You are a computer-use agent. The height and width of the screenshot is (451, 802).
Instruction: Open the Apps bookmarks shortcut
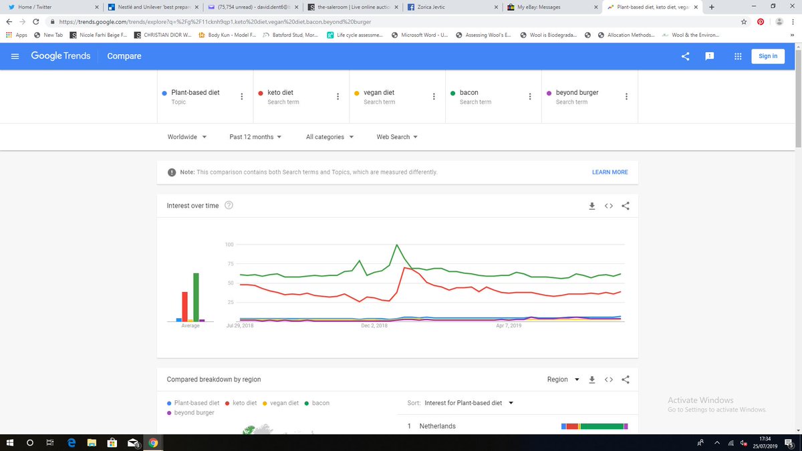[16, 35]
